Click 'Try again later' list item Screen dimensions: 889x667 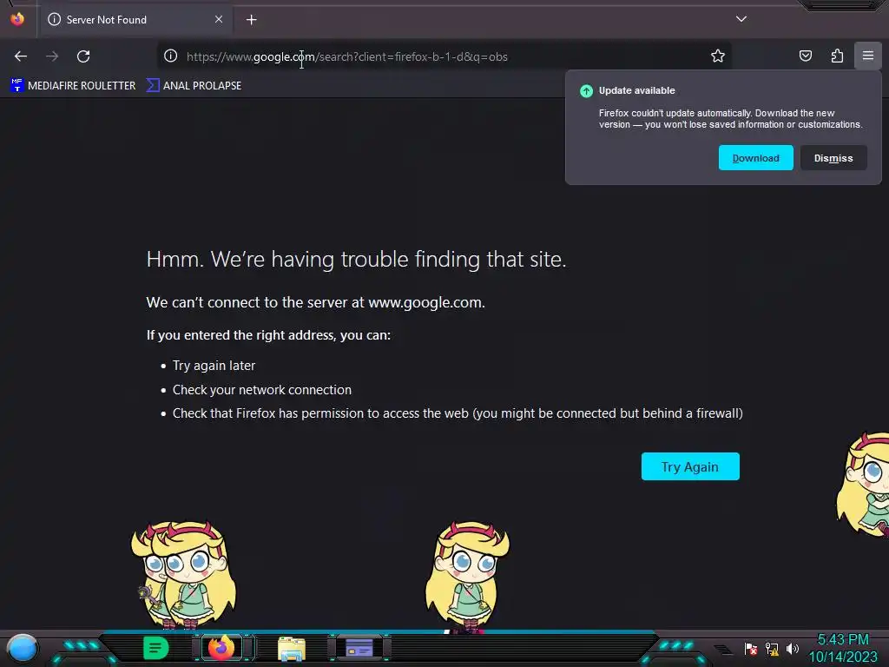[214, 366]
